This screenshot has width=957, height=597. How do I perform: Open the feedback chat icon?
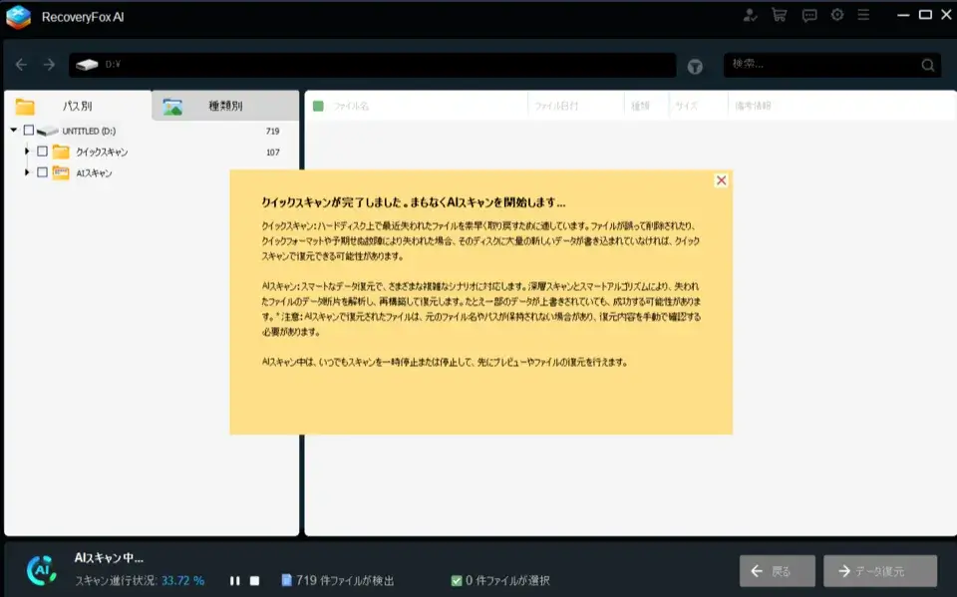pyautogui.click(x=809, y=15)
